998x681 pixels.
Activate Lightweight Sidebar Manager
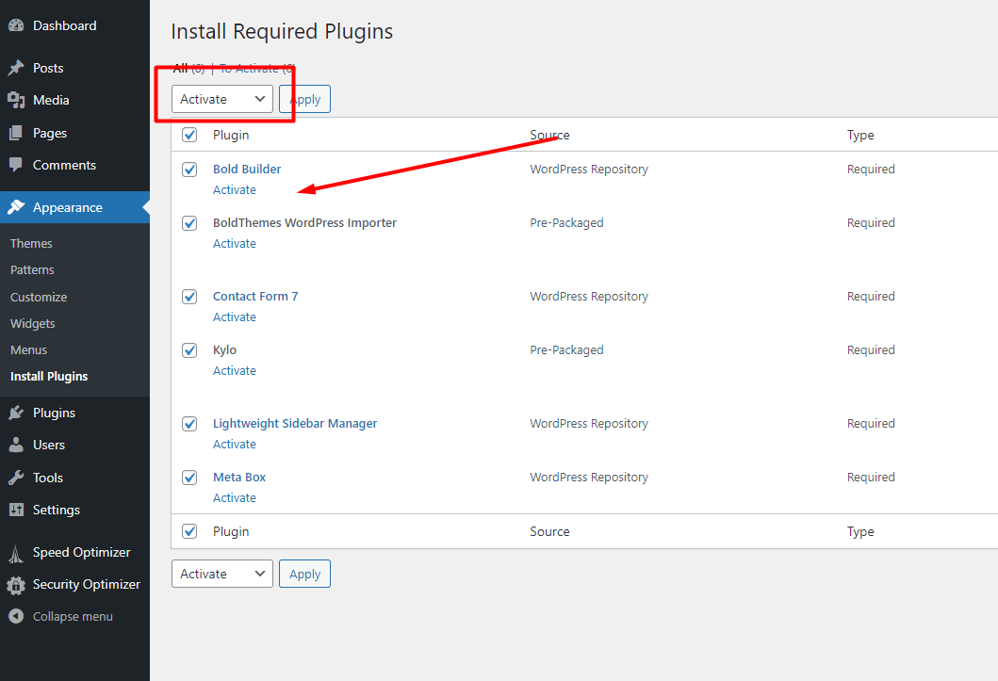tap(235, 444)
